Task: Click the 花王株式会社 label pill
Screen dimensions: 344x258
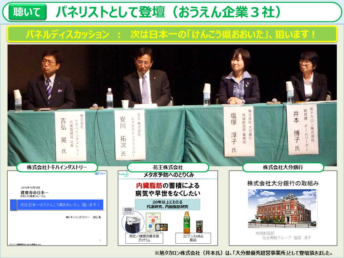Action: (x=168, y=167)
